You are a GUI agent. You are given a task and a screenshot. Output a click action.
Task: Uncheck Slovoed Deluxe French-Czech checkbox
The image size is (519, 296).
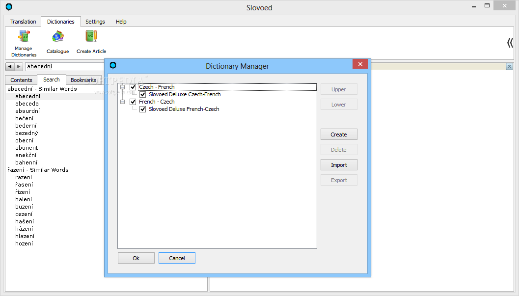[143, 109]
